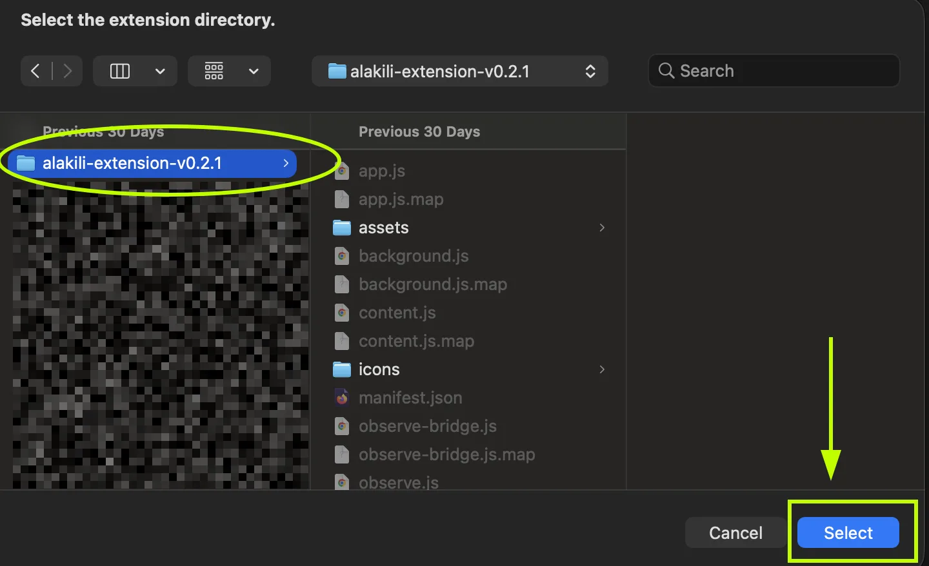Click into the Search field
This screenshot has height=566, width=929.
(774, 71)
